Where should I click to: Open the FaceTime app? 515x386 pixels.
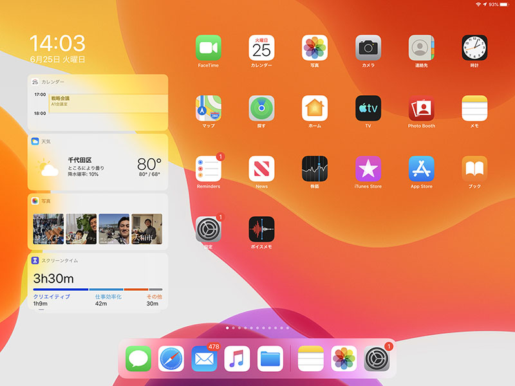tap(208, 48)
